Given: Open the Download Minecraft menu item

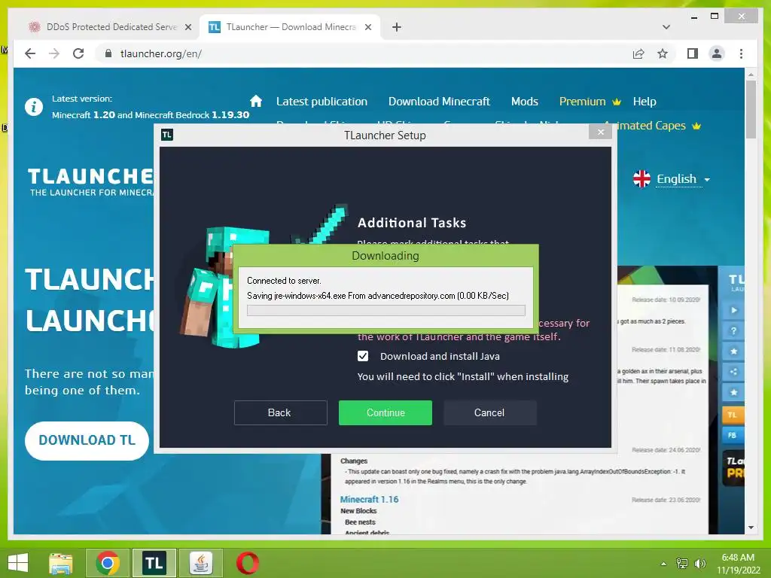Looking at the screenshot, I should [439, 102].
